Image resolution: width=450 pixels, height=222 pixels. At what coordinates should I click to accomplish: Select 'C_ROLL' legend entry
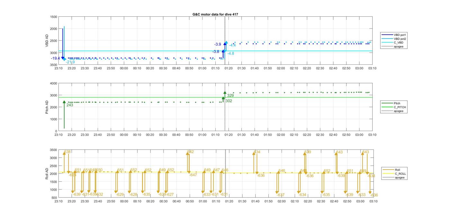point(401,174)
